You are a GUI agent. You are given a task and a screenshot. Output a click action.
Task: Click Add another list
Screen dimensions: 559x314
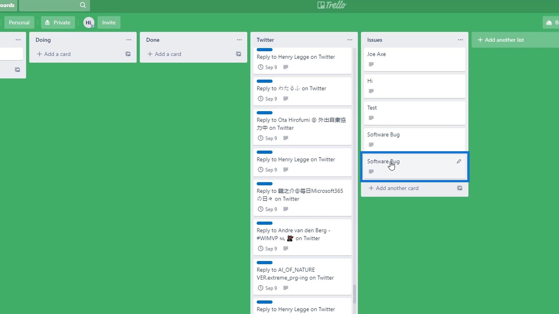(501, 40)
